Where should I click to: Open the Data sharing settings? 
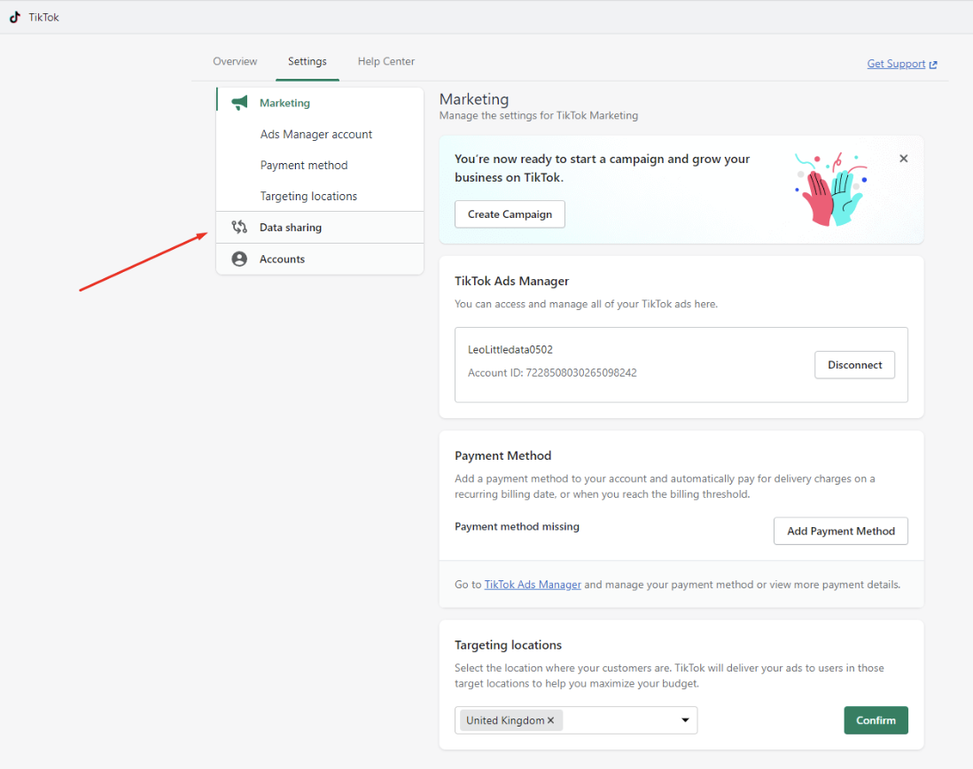pos(320,227)
